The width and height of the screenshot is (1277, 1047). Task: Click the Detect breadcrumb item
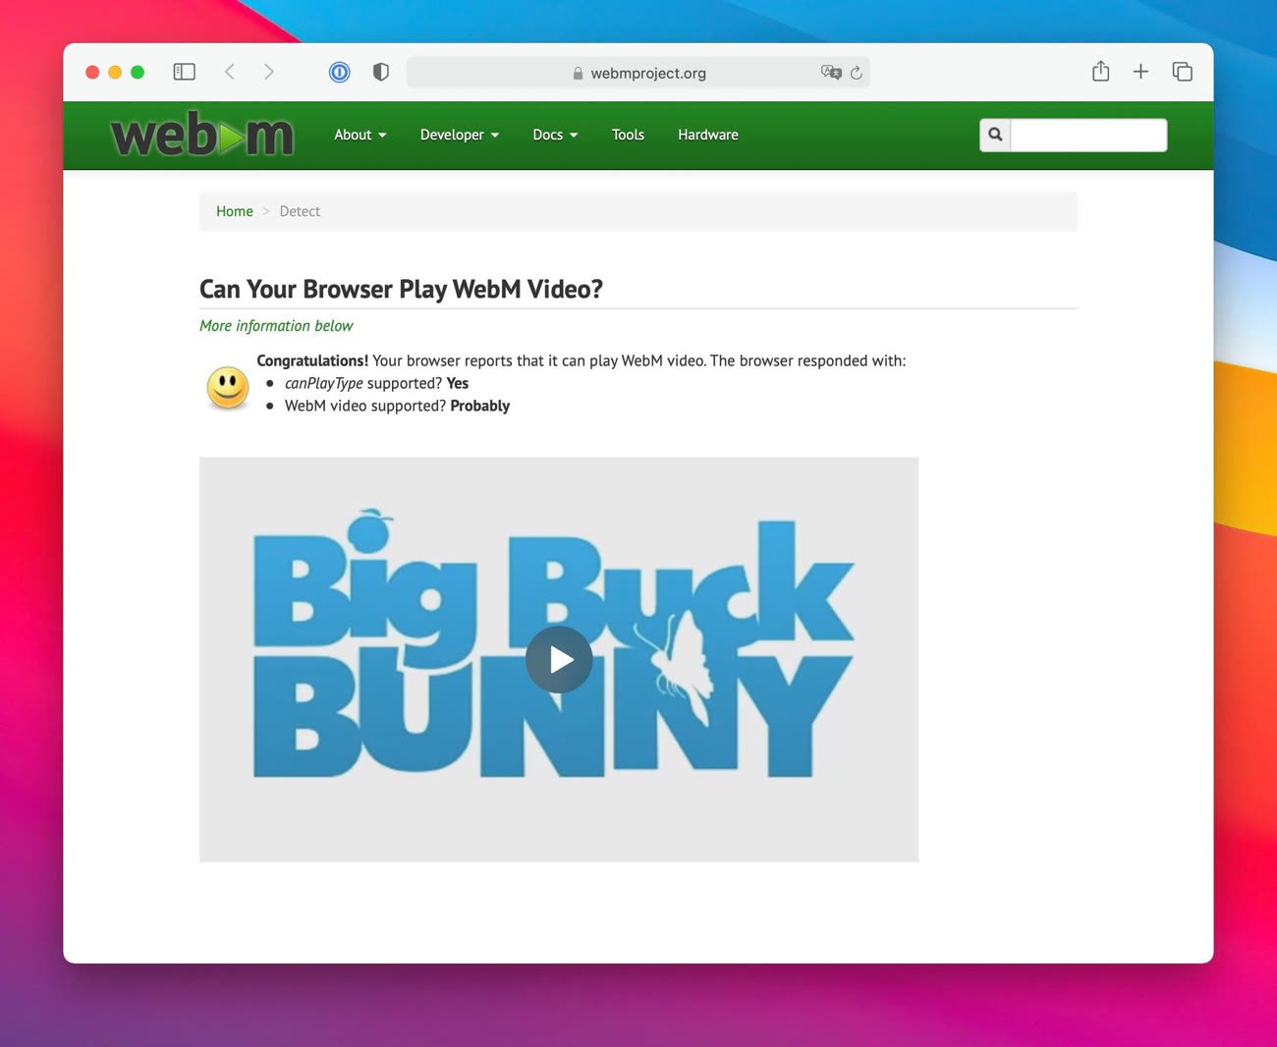point(300,211)
